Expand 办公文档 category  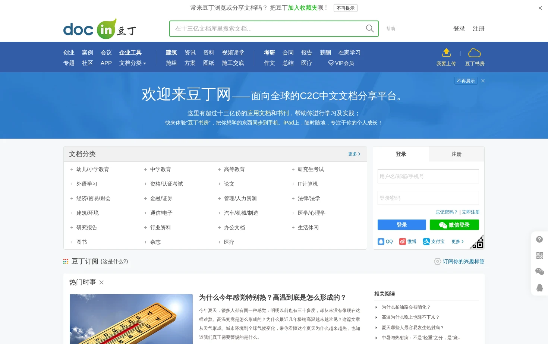tap(219, 227)
